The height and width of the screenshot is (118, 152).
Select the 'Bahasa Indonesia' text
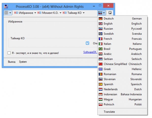(x=131, y=94)
